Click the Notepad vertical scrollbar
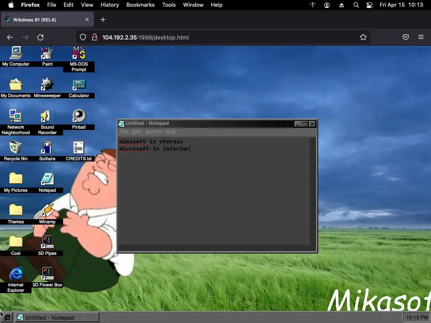The width and height of the screenshot is (431, 323). [x=313, y=191]
